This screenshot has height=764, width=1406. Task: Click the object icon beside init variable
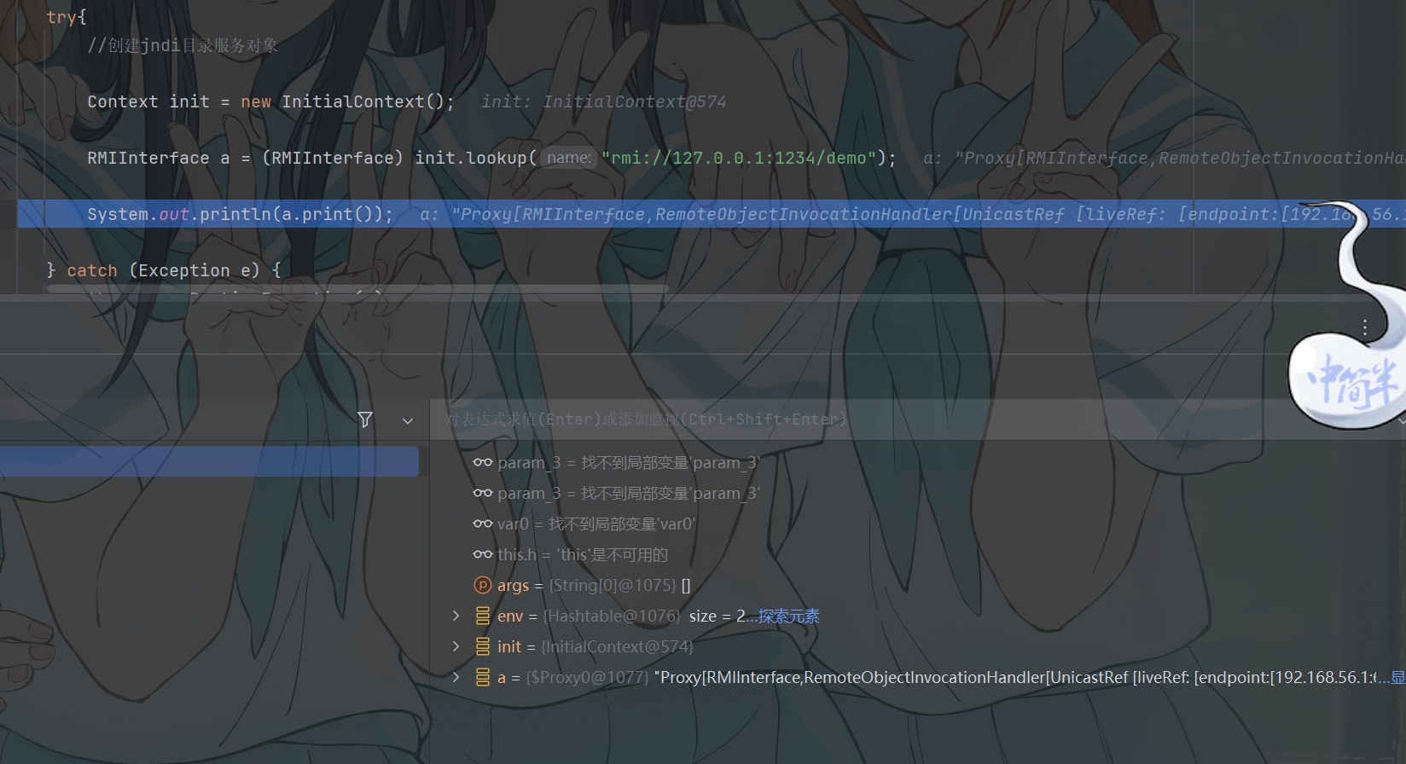pos(483,646)
